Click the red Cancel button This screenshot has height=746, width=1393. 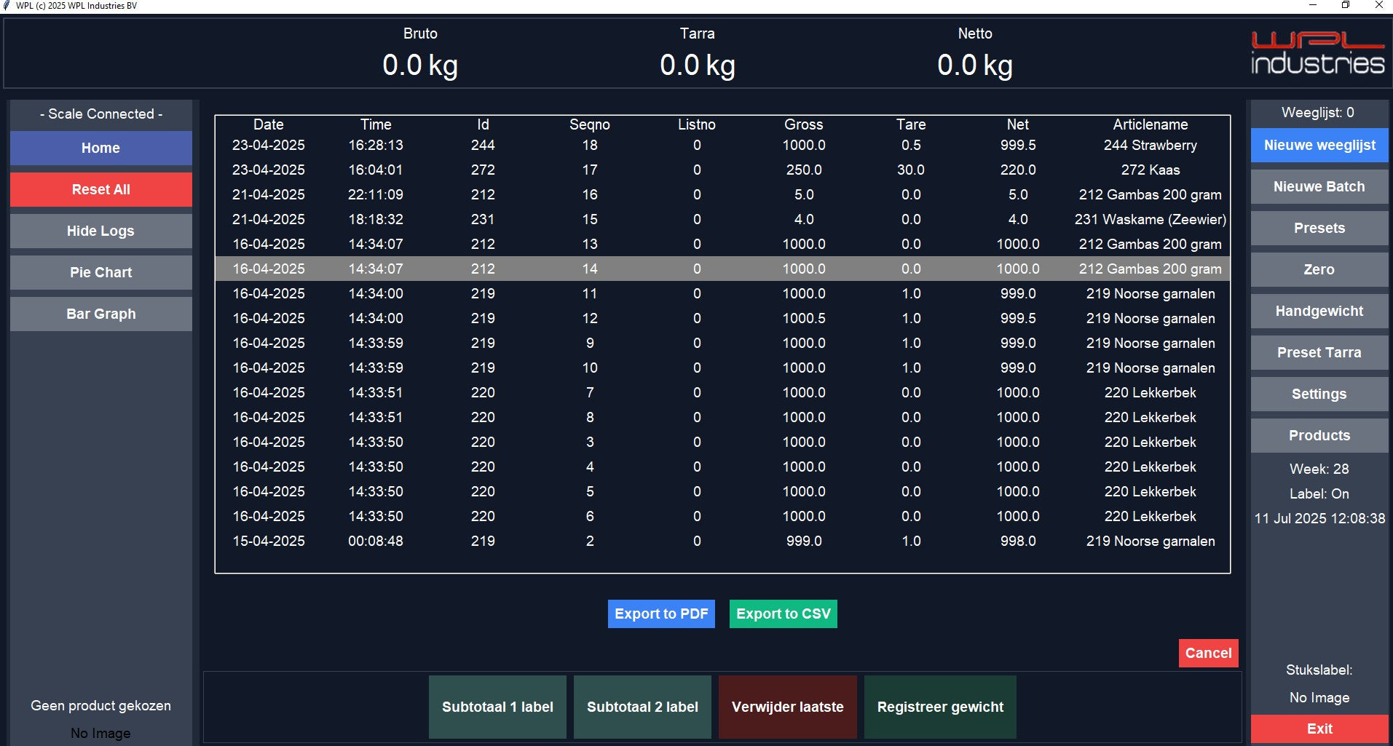pos(1208,653)
